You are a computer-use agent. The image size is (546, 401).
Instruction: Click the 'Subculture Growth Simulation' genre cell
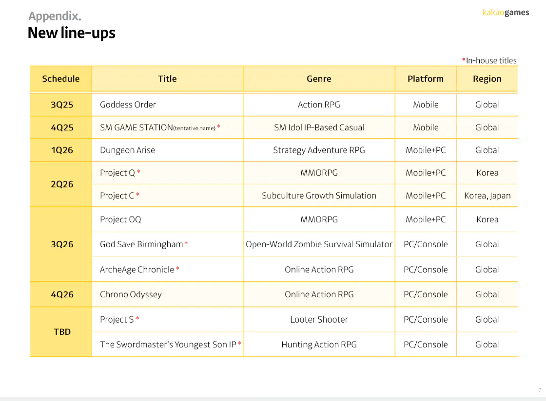319,196
